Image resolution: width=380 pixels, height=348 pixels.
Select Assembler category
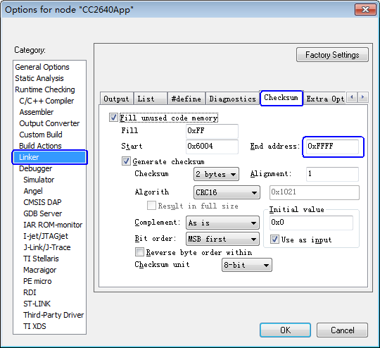click(x=37, y=112)
